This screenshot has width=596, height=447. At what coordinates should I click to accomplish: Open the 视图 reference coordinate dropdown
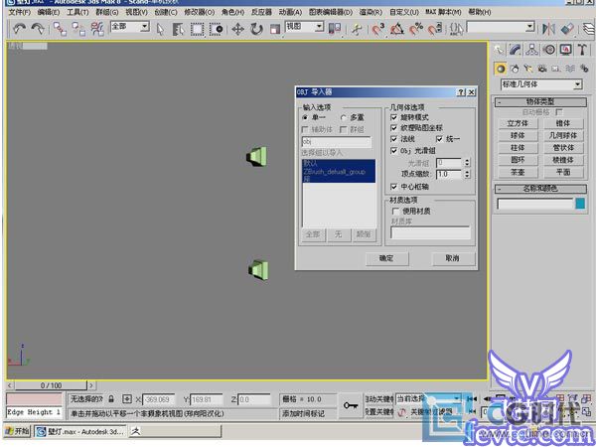[320, 26]
